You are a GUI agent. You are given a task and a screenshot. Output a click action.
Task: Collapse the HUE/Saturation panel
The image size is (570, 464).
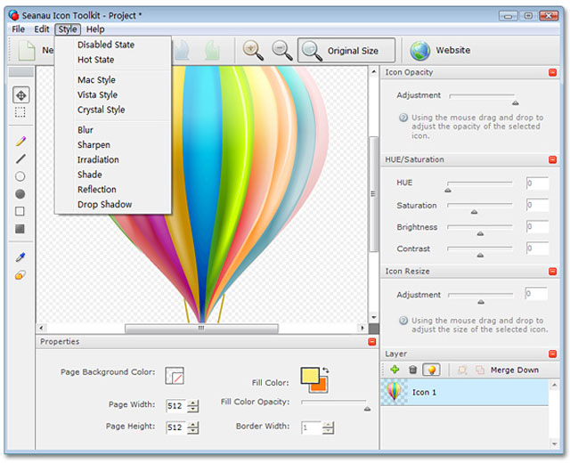pyautogui.click(x=552, y=159)
